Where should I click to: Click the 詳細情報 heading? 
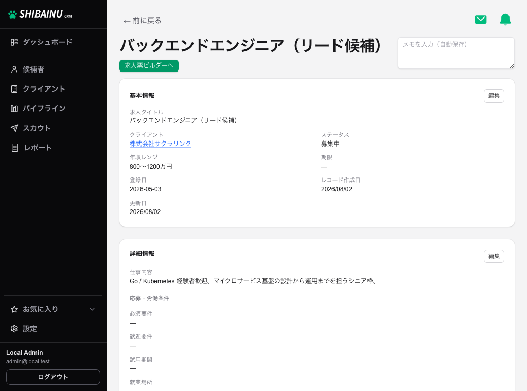point(142,254)
